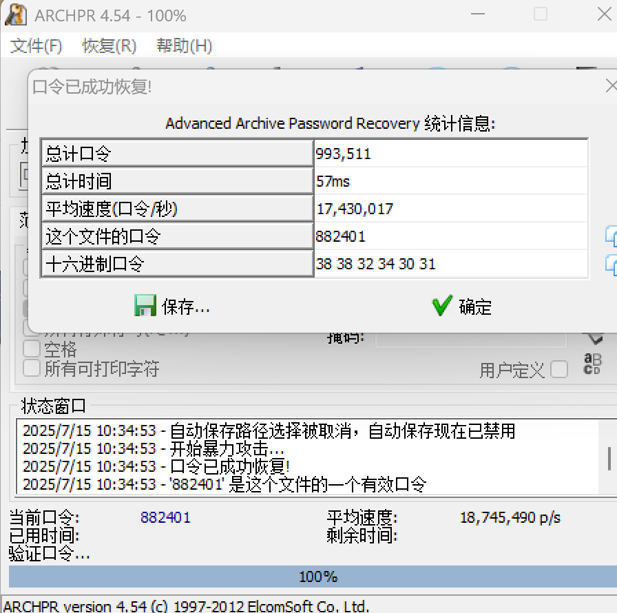Screen dimensions: 617x613
Task: Close the 口令已成功恢复 dialog with its X
Action: [x=611, y=85]
